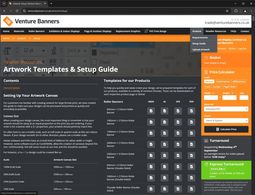Download AI template for 1000mm × 2150mm Roller Banner
This screenshot has height=195, width=255.
coord(164,122)
